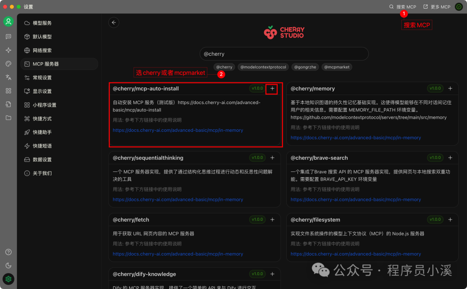Click the @cherry/filesystem title
Image resolution: width=467 pixels, height=289 pixels.
pyautogui.click(x=315, y=219)
